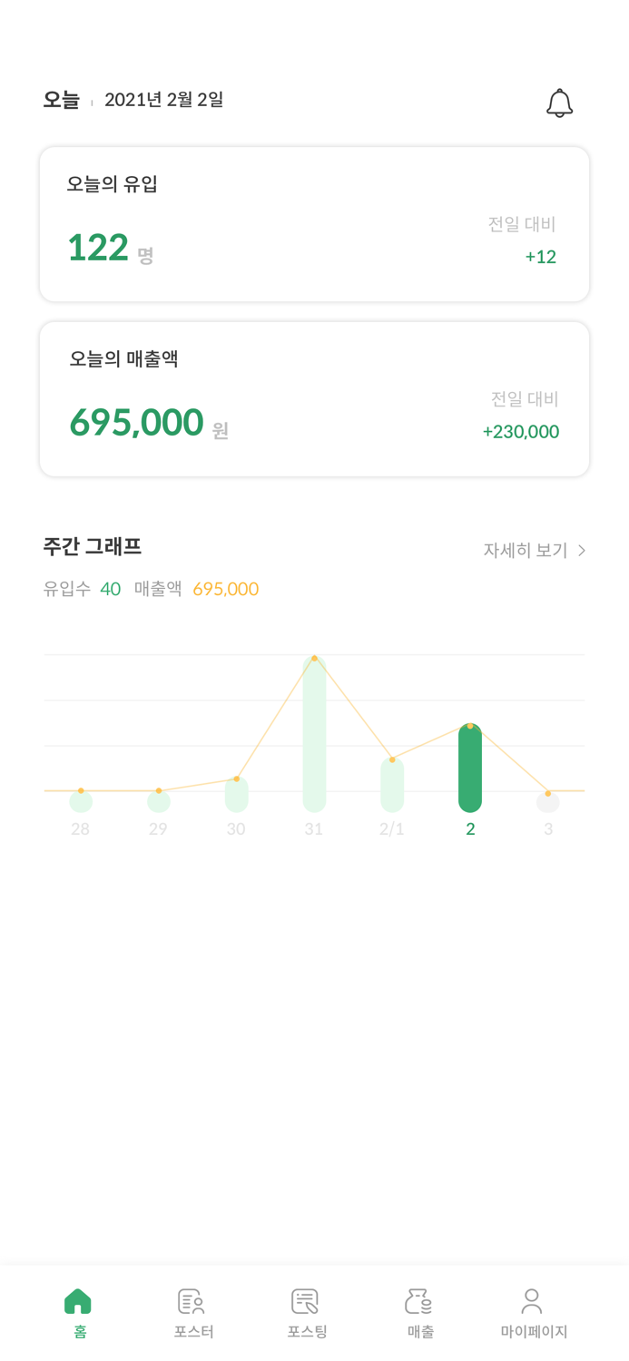The image size is (629, 1361).
Task: Open 자세히 보기 weekly graph details
Action: (526, 549)
